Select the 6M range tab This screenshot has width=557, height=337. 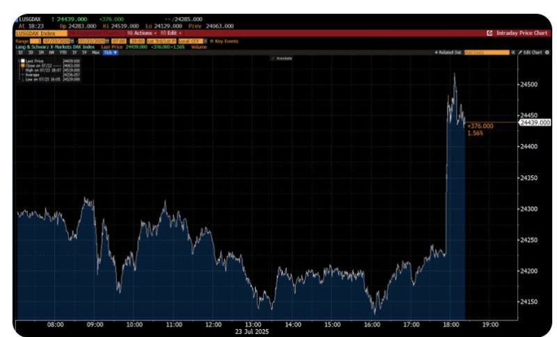tap(52, 52)
